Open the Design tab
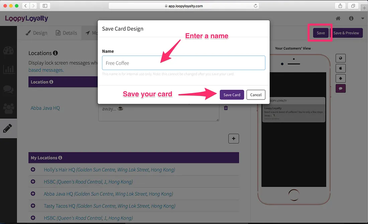The width and height of the screenshot is (368, 224). click(36, 33)
